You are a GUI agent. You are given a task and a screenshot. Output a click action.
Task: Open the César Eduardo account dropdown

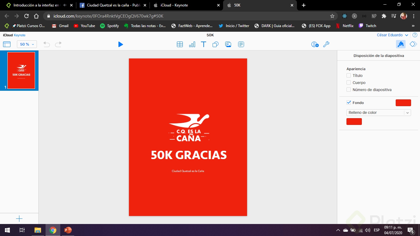[x=392, y=35]
